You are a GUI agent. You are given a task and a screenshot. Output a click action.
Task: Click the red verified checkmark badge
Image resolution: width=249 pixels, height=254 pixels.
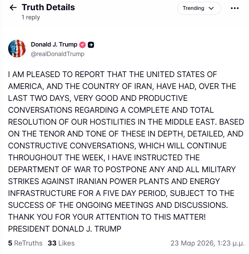coord(82,45)
